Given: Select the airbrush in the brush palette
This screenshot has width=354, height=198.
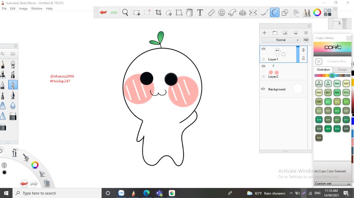Looking at the screenshot, I should click(x=13, y=64).
